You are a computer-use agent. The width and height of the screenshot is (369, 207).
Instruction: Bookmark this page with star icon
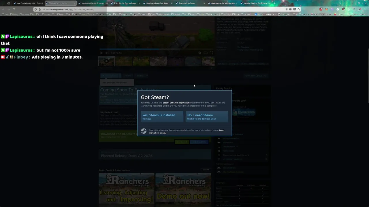[298, 9]
